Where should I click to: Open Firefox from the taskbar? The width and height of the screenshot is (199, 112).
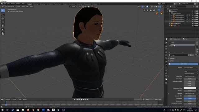click(28, 110)
